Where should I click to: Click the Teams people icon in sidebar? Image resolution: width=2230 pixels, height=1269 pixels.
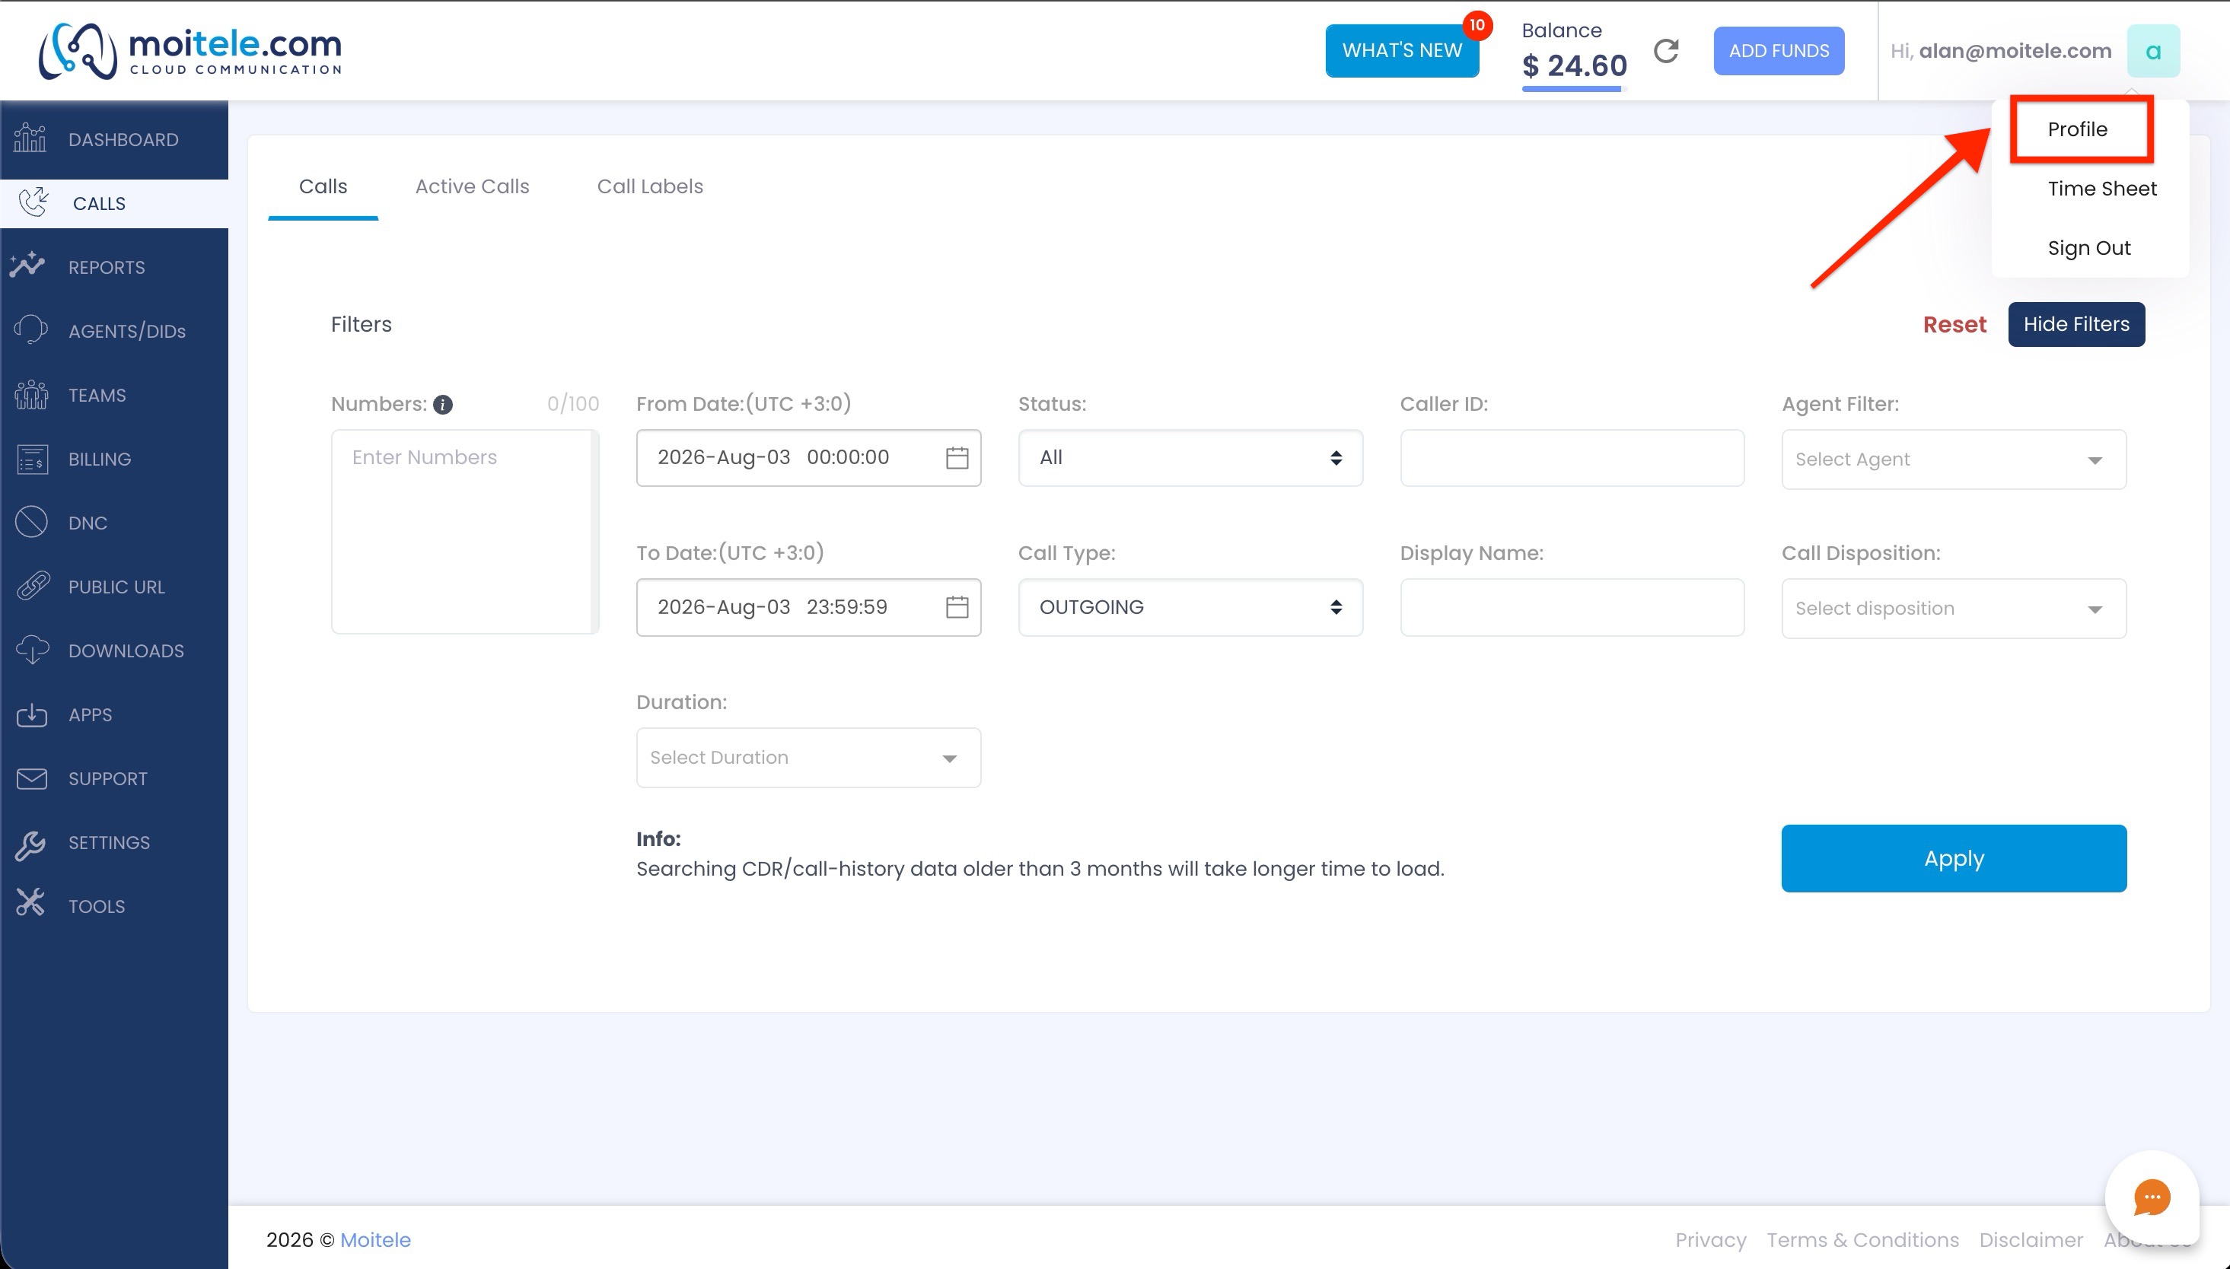tap(30, 395)
